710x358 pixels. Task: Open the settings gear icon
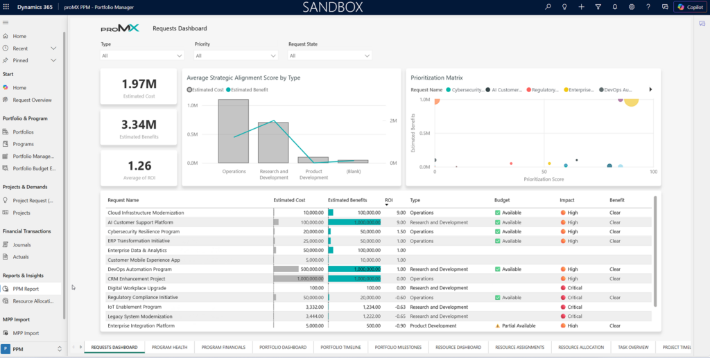pyautogui.click(x=632, y=7)
